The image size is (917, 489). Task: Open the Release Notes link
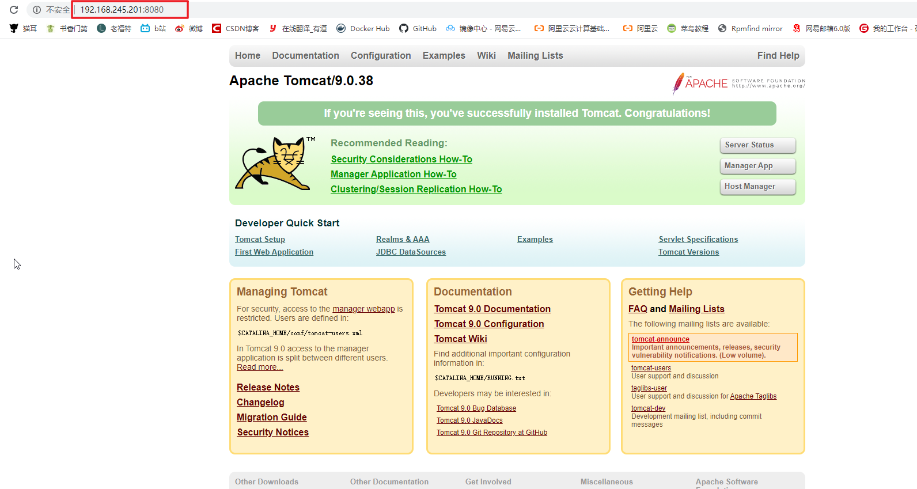[x=268, y=387]
